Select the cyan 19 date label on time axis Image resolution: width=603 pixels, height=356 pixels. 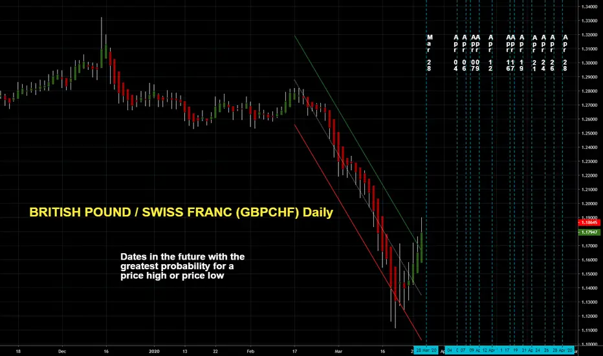515,350
